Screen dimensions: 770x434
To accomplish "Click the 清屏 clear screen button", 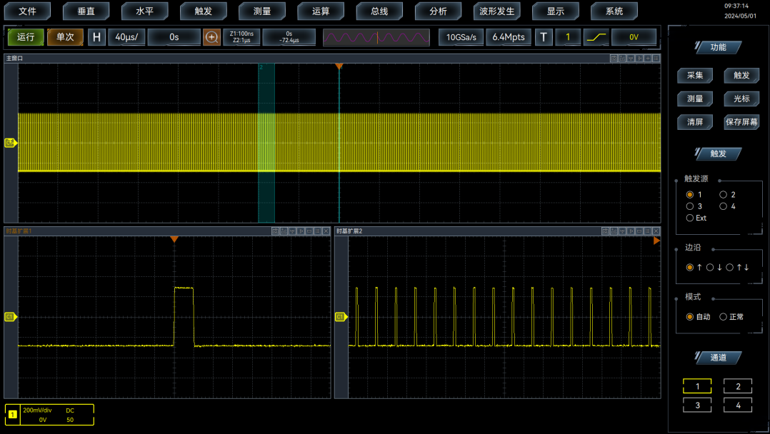I will (x=695, y=122).
